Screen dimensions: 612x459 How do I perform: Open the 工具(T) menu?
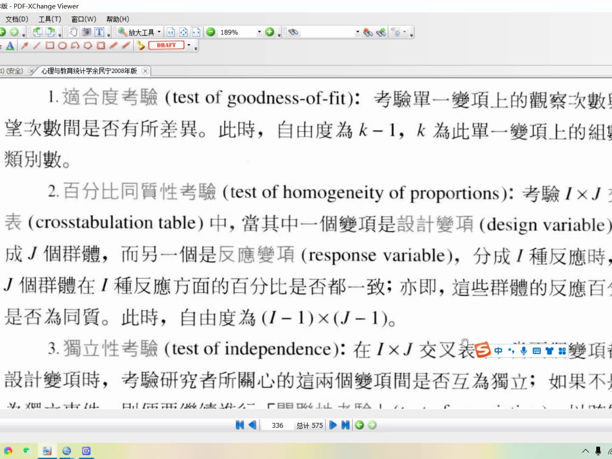pos(50,19)
